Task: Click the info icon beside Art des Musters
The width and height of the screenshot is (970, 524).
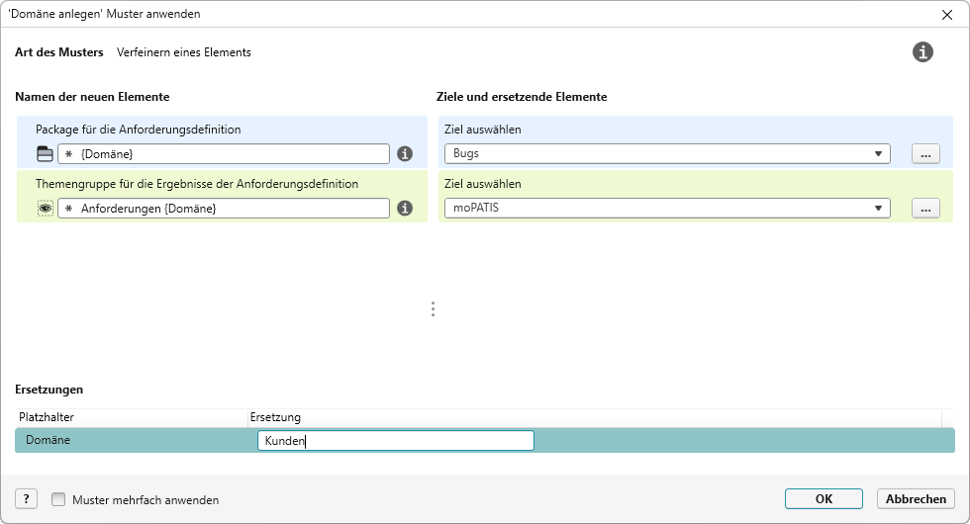Action: coord(922,52)
